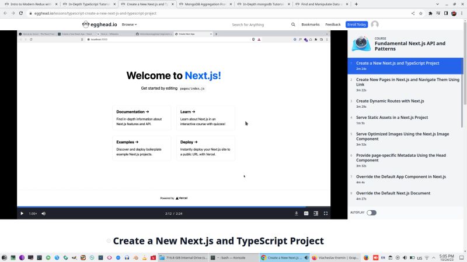Open the system volume tray icon

[405, 257]
